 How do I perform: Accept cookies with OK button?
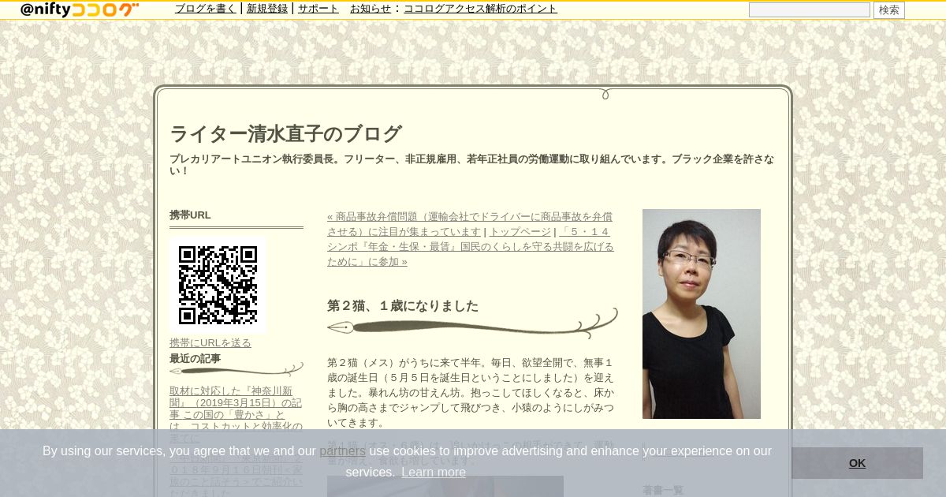[x=857, y=463]
